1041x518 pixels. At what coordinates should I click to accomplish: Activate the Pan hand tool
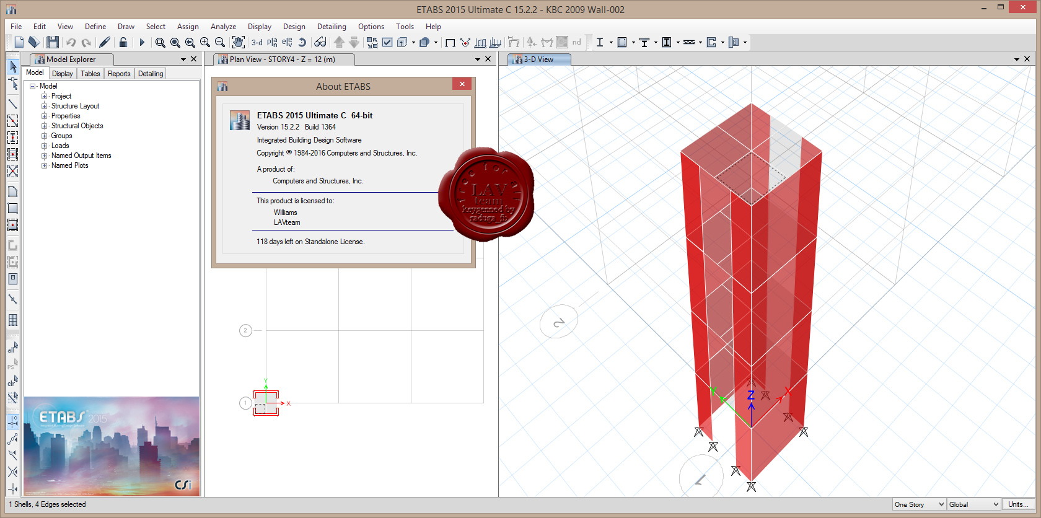239,42
